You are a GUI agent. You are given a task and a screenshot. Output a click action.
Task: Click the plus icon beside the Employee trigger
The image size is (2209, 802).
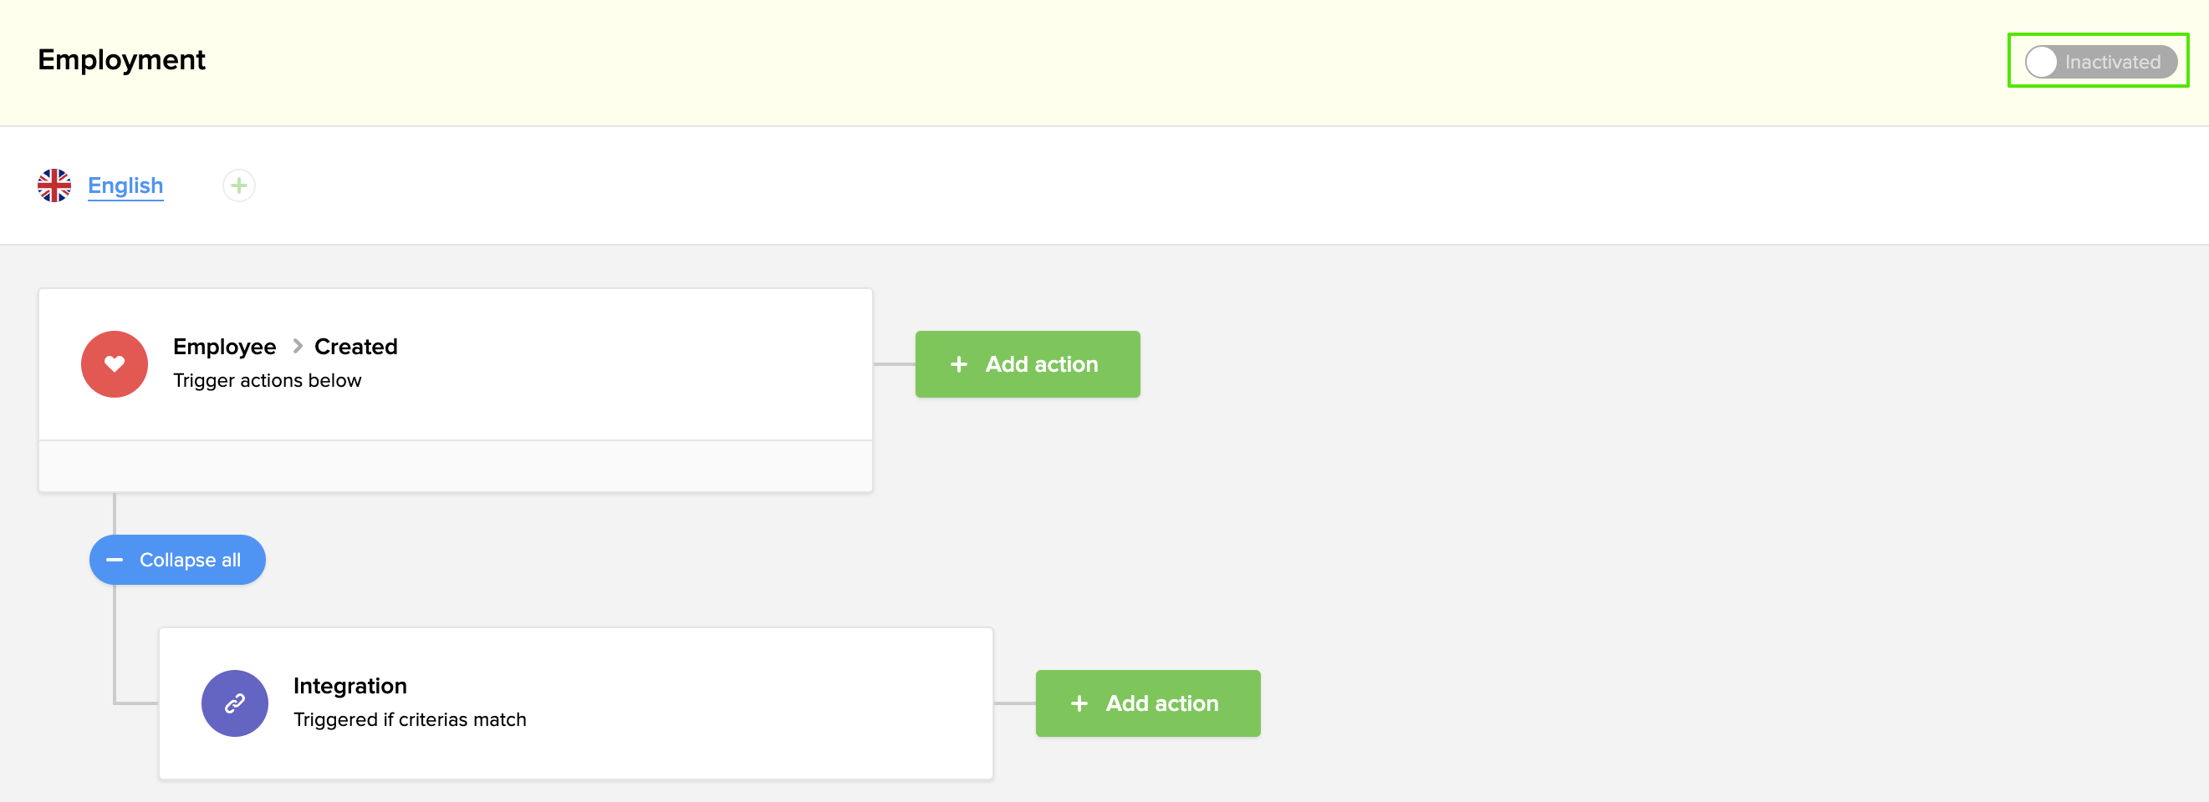coord(959,364)
